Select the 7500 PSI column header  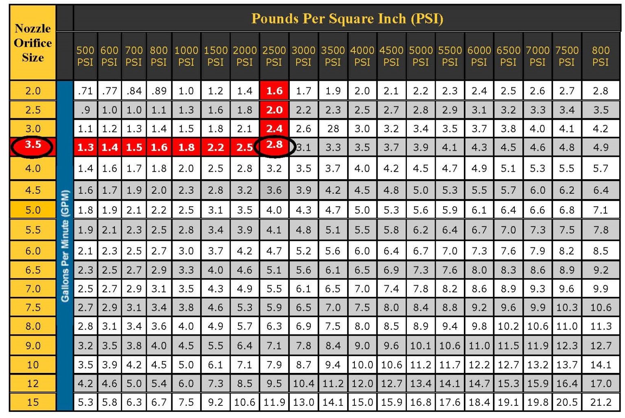567,56
